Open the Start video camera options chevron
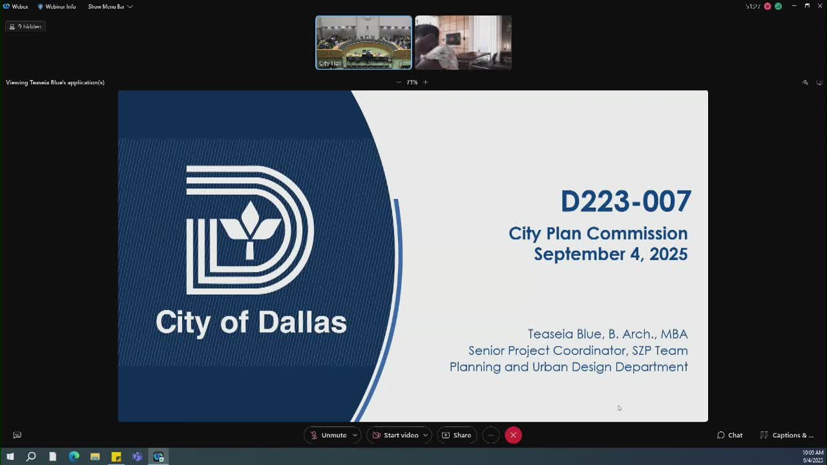The width and height of the screenshot is (827, 465). coord(425,435)
